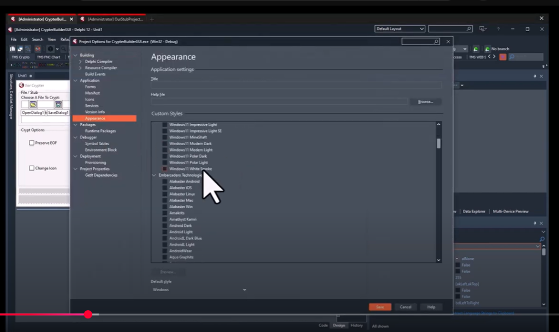Click the git icon beside No branch

coord(487,49)
